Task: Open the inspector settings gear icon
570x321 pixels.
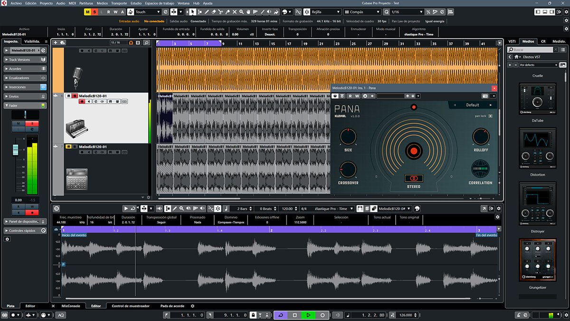Action: (7, 239)
